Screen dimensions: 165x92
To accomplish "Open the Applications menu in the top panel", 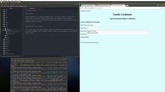I will 6,2.
